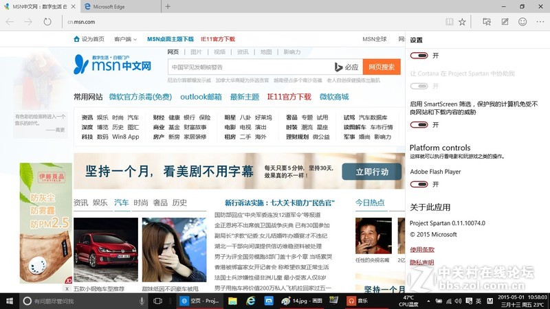
Task: Open Reading view book icon
Action: 450,22
